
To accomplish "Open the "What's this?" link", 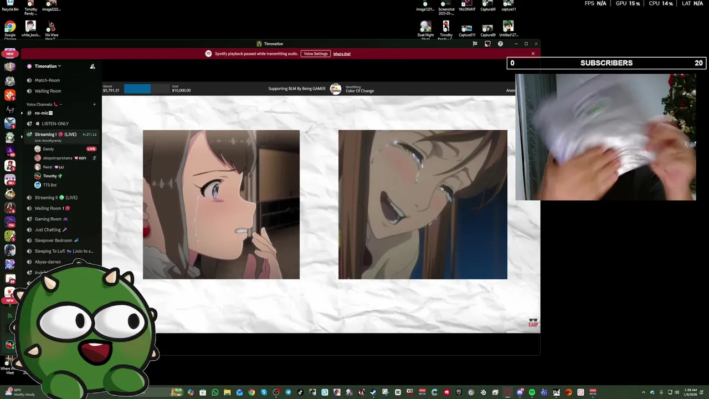I will pos(342,54).
